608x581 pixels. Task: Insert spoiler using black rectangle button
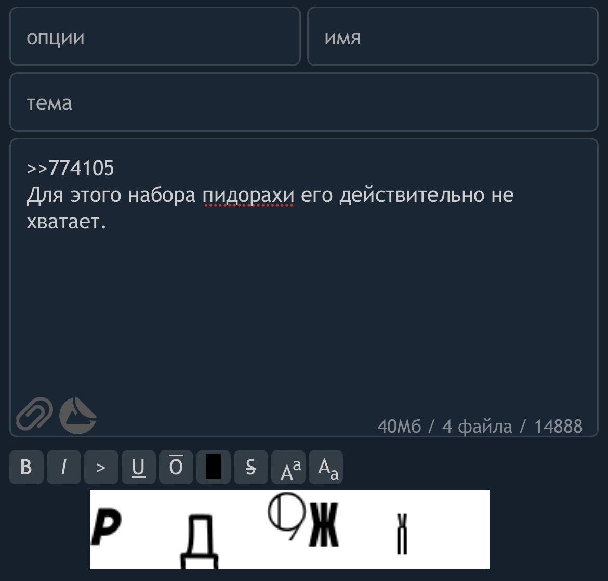coord(214,467)
